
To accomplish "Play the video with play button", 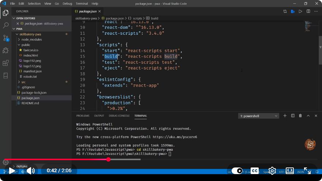I will tap(12, 171).
